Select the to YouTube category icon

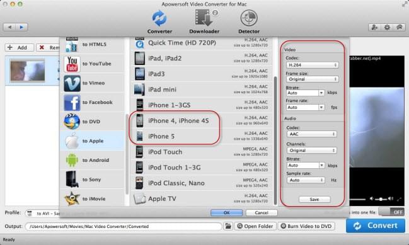pos(72,64)
